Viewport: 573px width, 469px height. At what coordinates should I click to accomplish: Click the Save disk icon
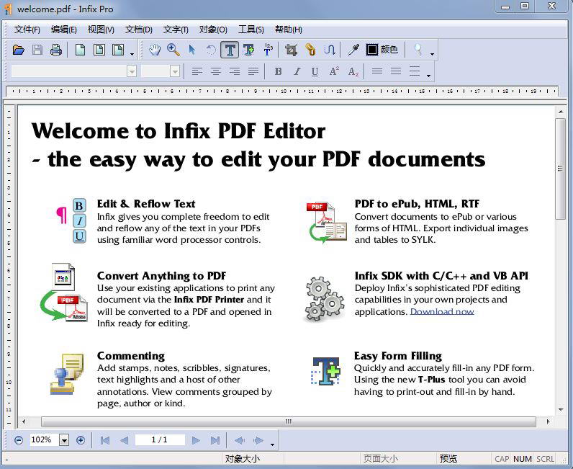[x=37, y=50]
